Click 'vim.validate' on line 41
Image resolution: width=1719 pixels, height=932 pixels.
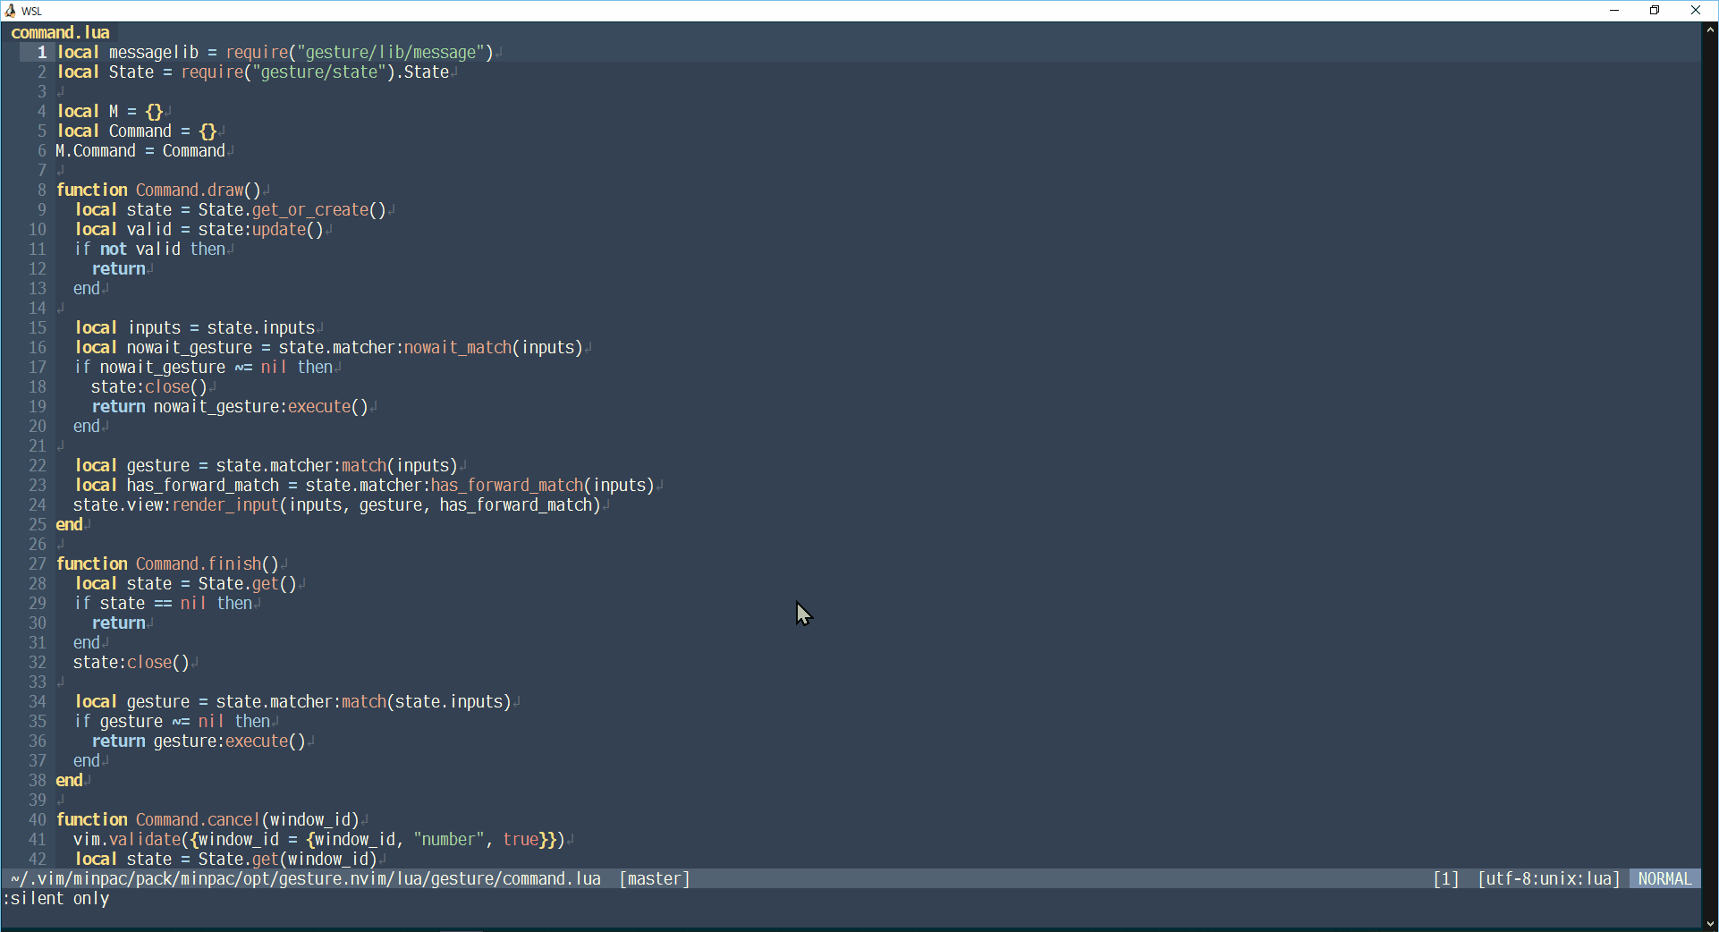pyautogui.click(x=127, y=840)
